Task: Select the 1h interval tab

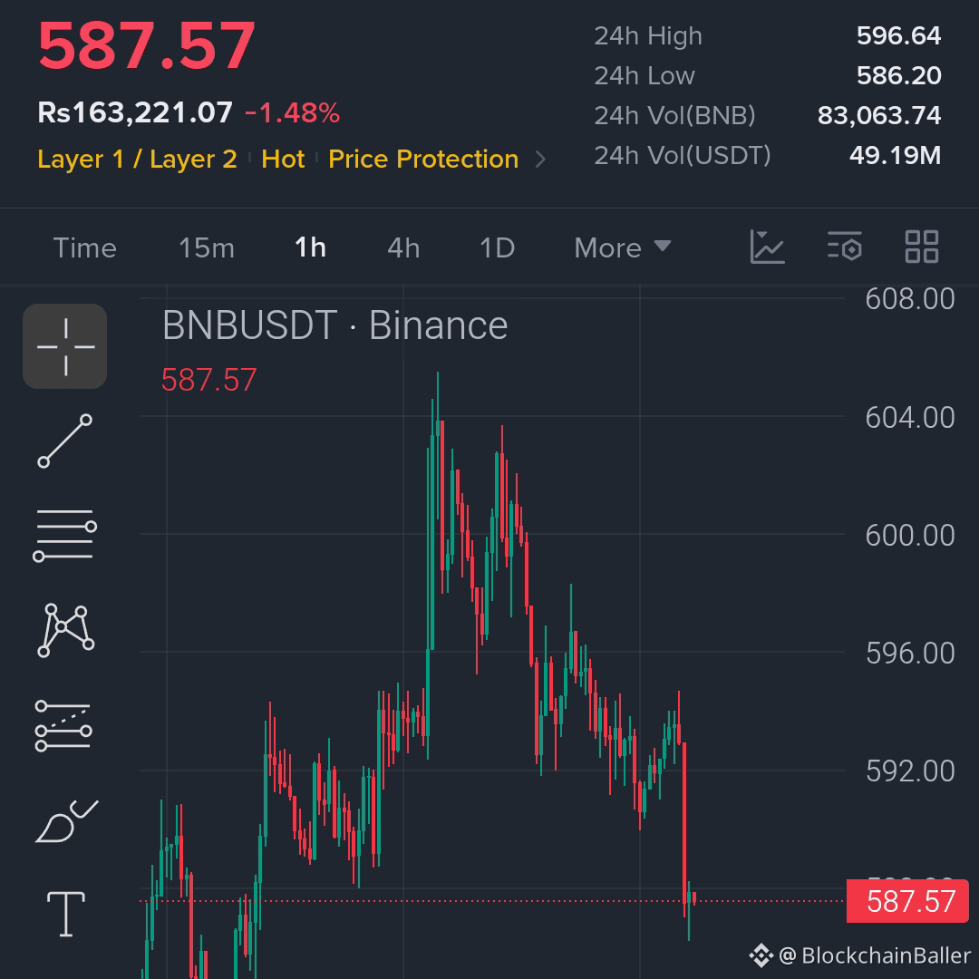Action: (310, 247)
